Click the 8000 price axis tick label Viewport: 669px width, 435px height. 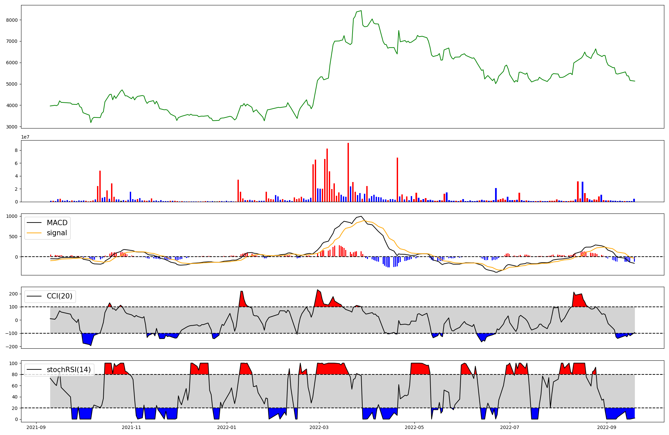[12, 20]
